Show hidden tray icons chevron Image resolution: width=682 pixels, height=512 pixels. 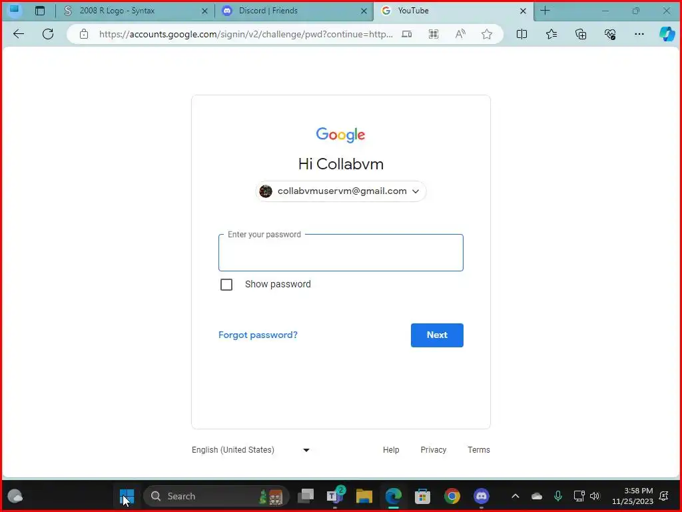coord(515,496)
